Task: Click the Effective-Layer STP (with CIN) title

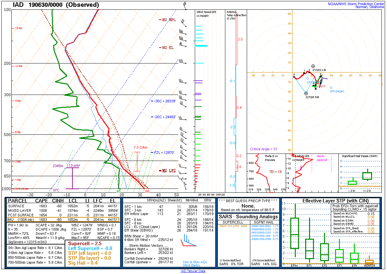Action: click(x=335, y=201)
